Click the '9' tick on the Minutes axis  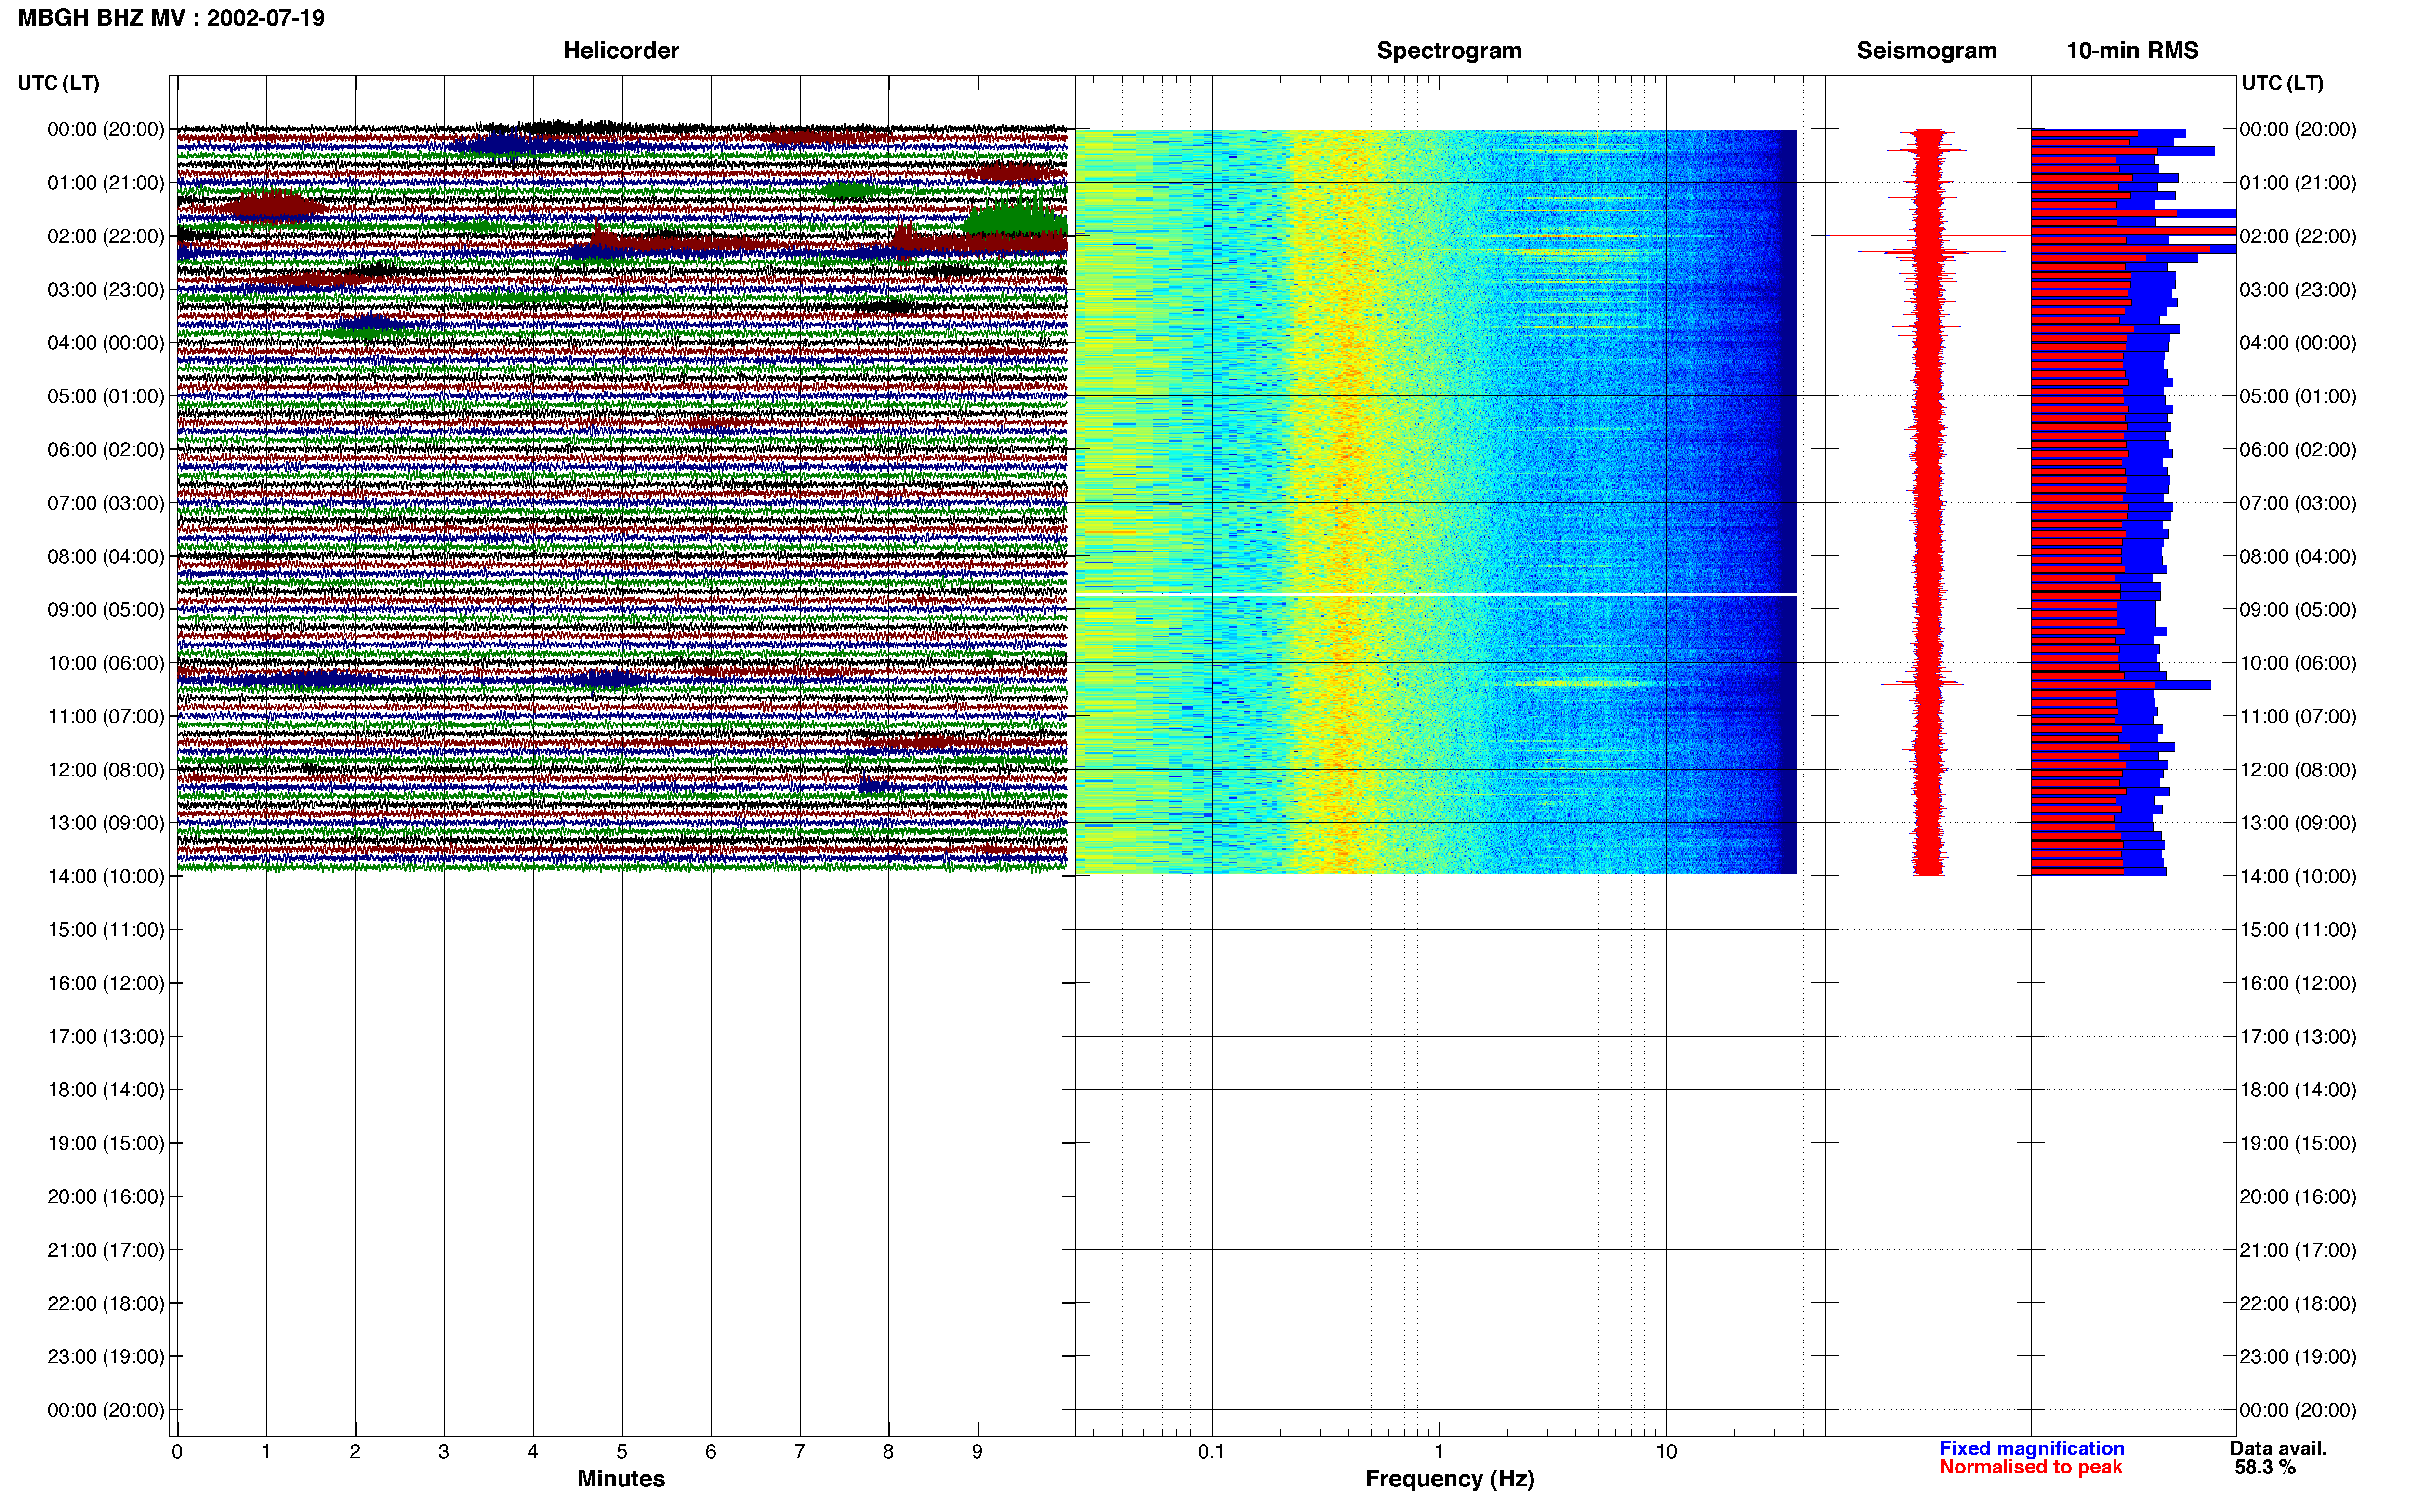point(977,1452)
